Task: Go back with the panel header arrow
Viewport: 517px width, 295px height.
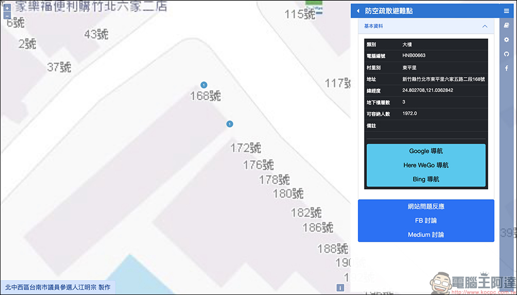Action: 358,11
